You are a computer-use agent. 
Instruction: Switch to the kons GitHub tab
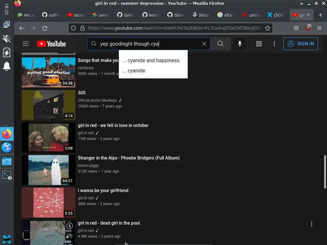(x=152, y=15)
